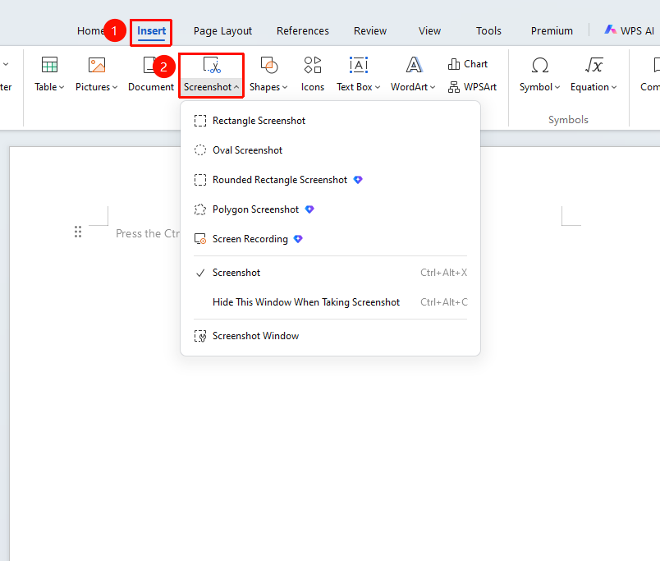
Task: Expand the Equation dropdown arrow
Action: coord(614,87)
